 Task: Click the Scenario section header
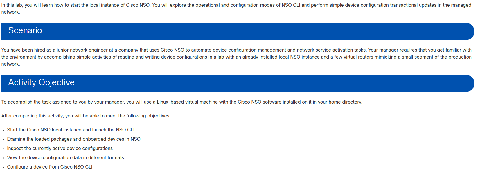pyautogui.click(x=238, y=31)
